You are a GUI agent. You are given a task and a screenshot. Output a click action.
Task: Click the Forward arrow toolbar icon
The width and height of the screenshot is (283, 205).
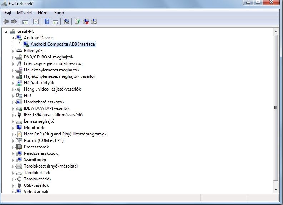[14, 22]
